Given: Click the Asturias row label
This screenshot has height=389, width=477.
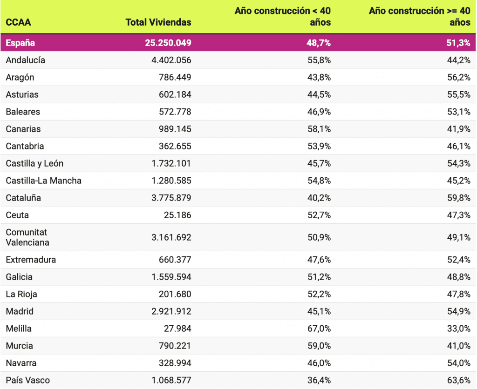Looking at the screenshot, I should coord(22,94).
